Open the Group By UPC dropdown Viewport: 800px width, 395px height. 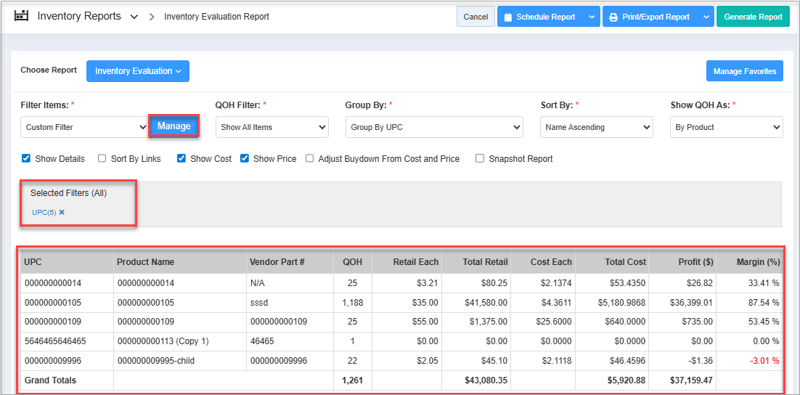tap(433, 127)
